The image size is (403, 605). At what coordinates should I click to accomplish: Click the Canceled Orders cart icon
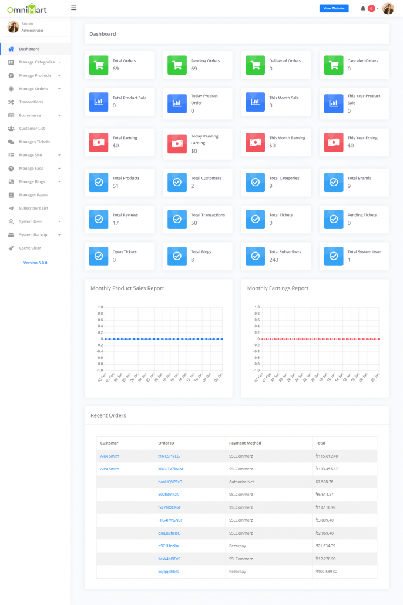[334, 65]
